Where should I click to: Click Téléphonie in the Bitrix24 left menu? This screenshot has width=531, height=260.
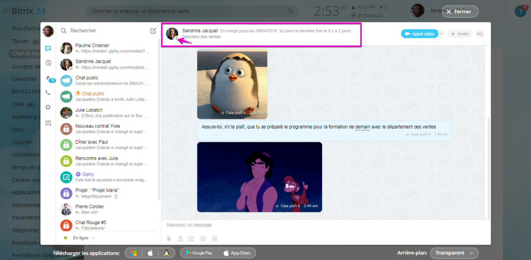(x=25, y=230)
